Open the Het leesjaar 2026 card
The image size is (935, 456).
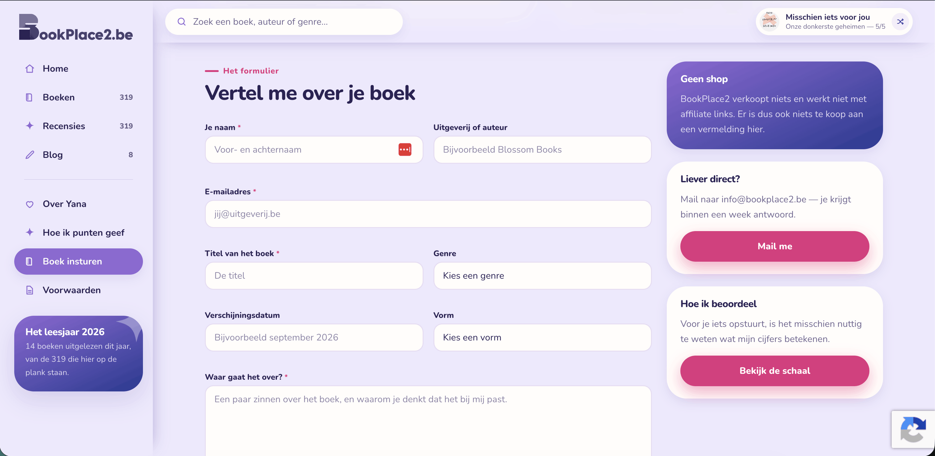(x=78, y=353)
